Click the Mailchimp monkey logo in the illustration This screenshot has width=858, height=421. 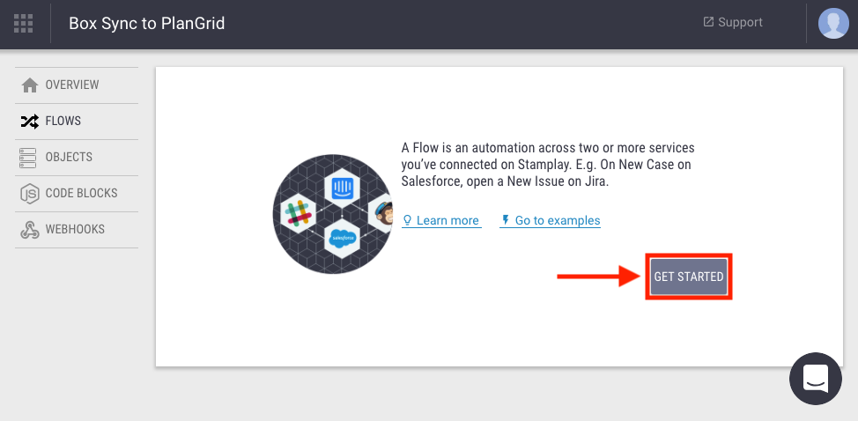383,213
